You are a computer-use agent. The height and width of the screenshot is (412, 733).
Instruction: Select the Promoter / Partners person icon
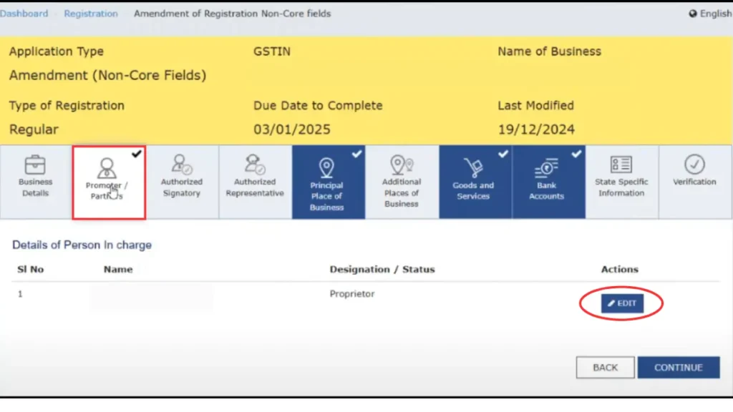tap(107, 168)
